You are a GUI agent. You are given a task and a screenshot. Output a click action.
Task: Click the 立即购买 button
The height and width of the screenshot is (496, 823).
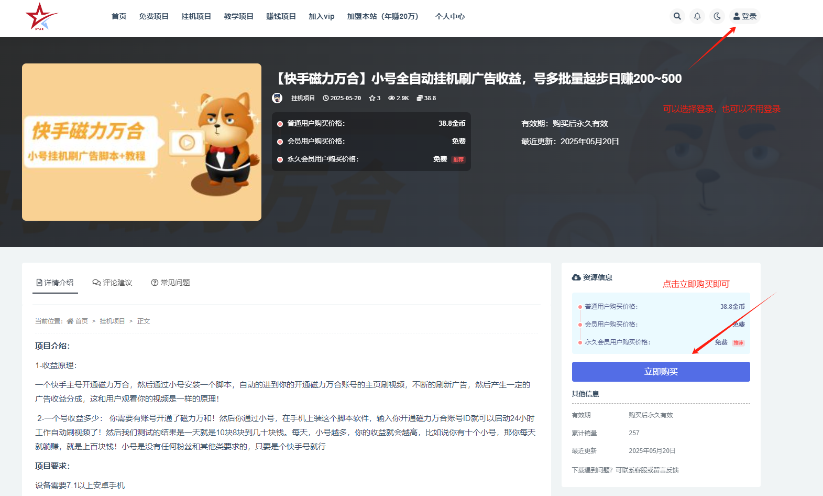click(661, 372)
